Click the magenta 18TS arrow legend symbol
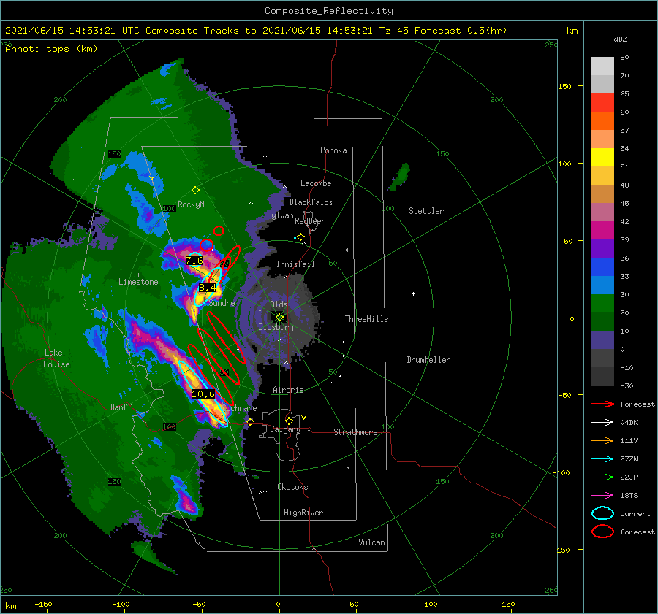658x614 pixels. coord(602,496)
